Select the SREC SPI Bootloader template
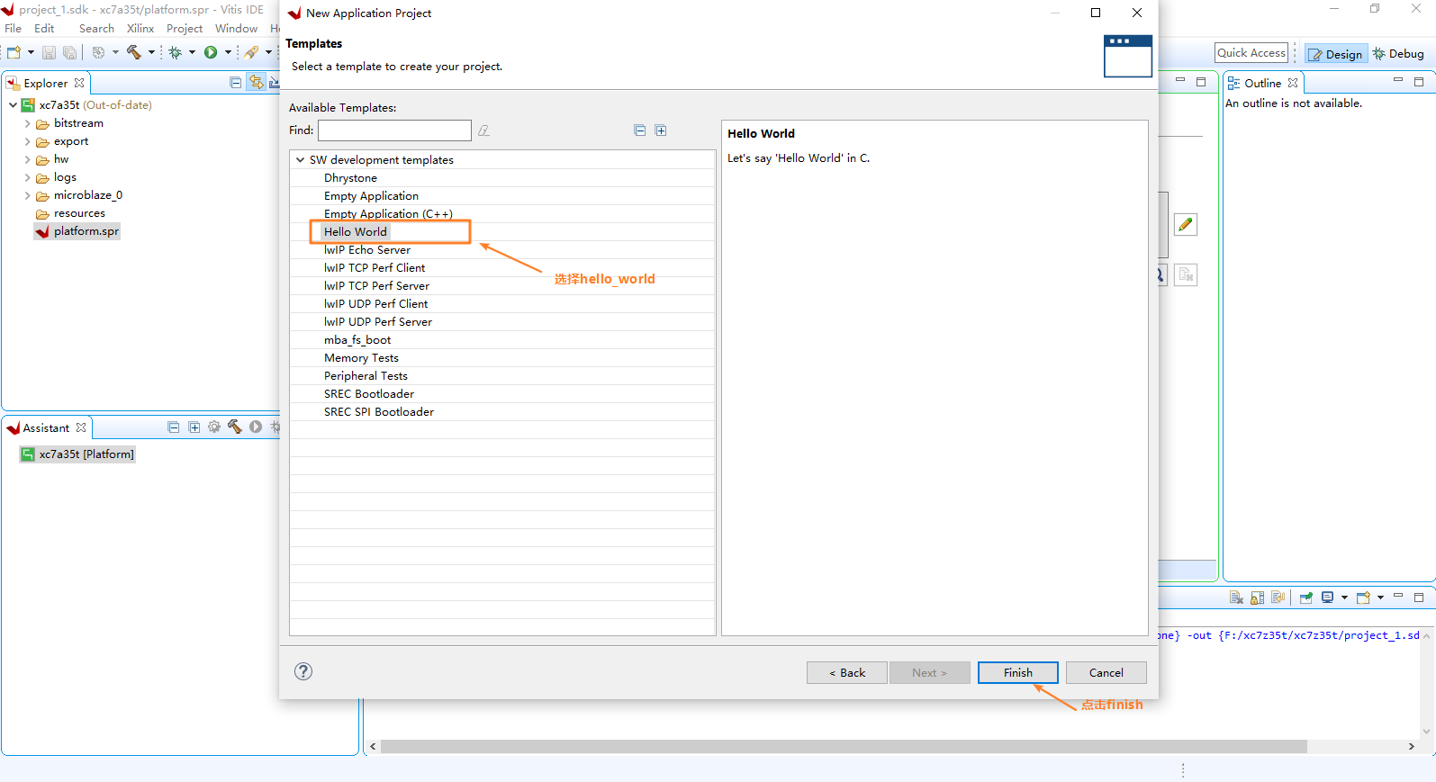The height and width of the screenshot is (782, 1436). pos(379,411)
